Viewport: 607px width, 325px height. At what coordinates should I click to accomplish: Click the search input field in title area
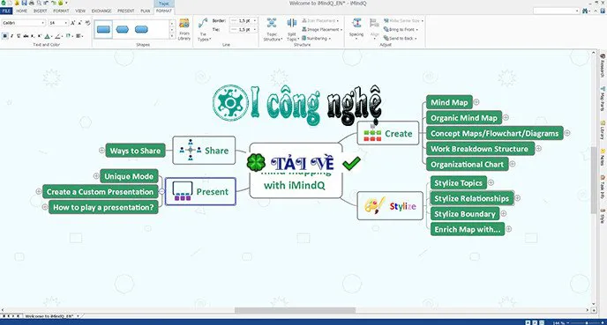coord(556,11)
